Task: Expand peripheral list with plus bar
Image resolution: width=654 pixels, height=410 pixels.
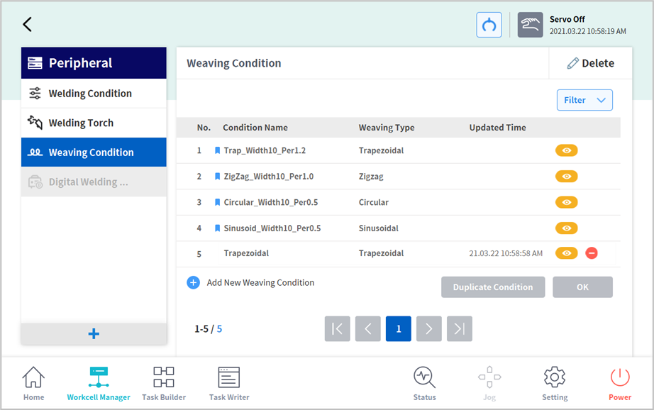Action: click(x=94, y=334)
